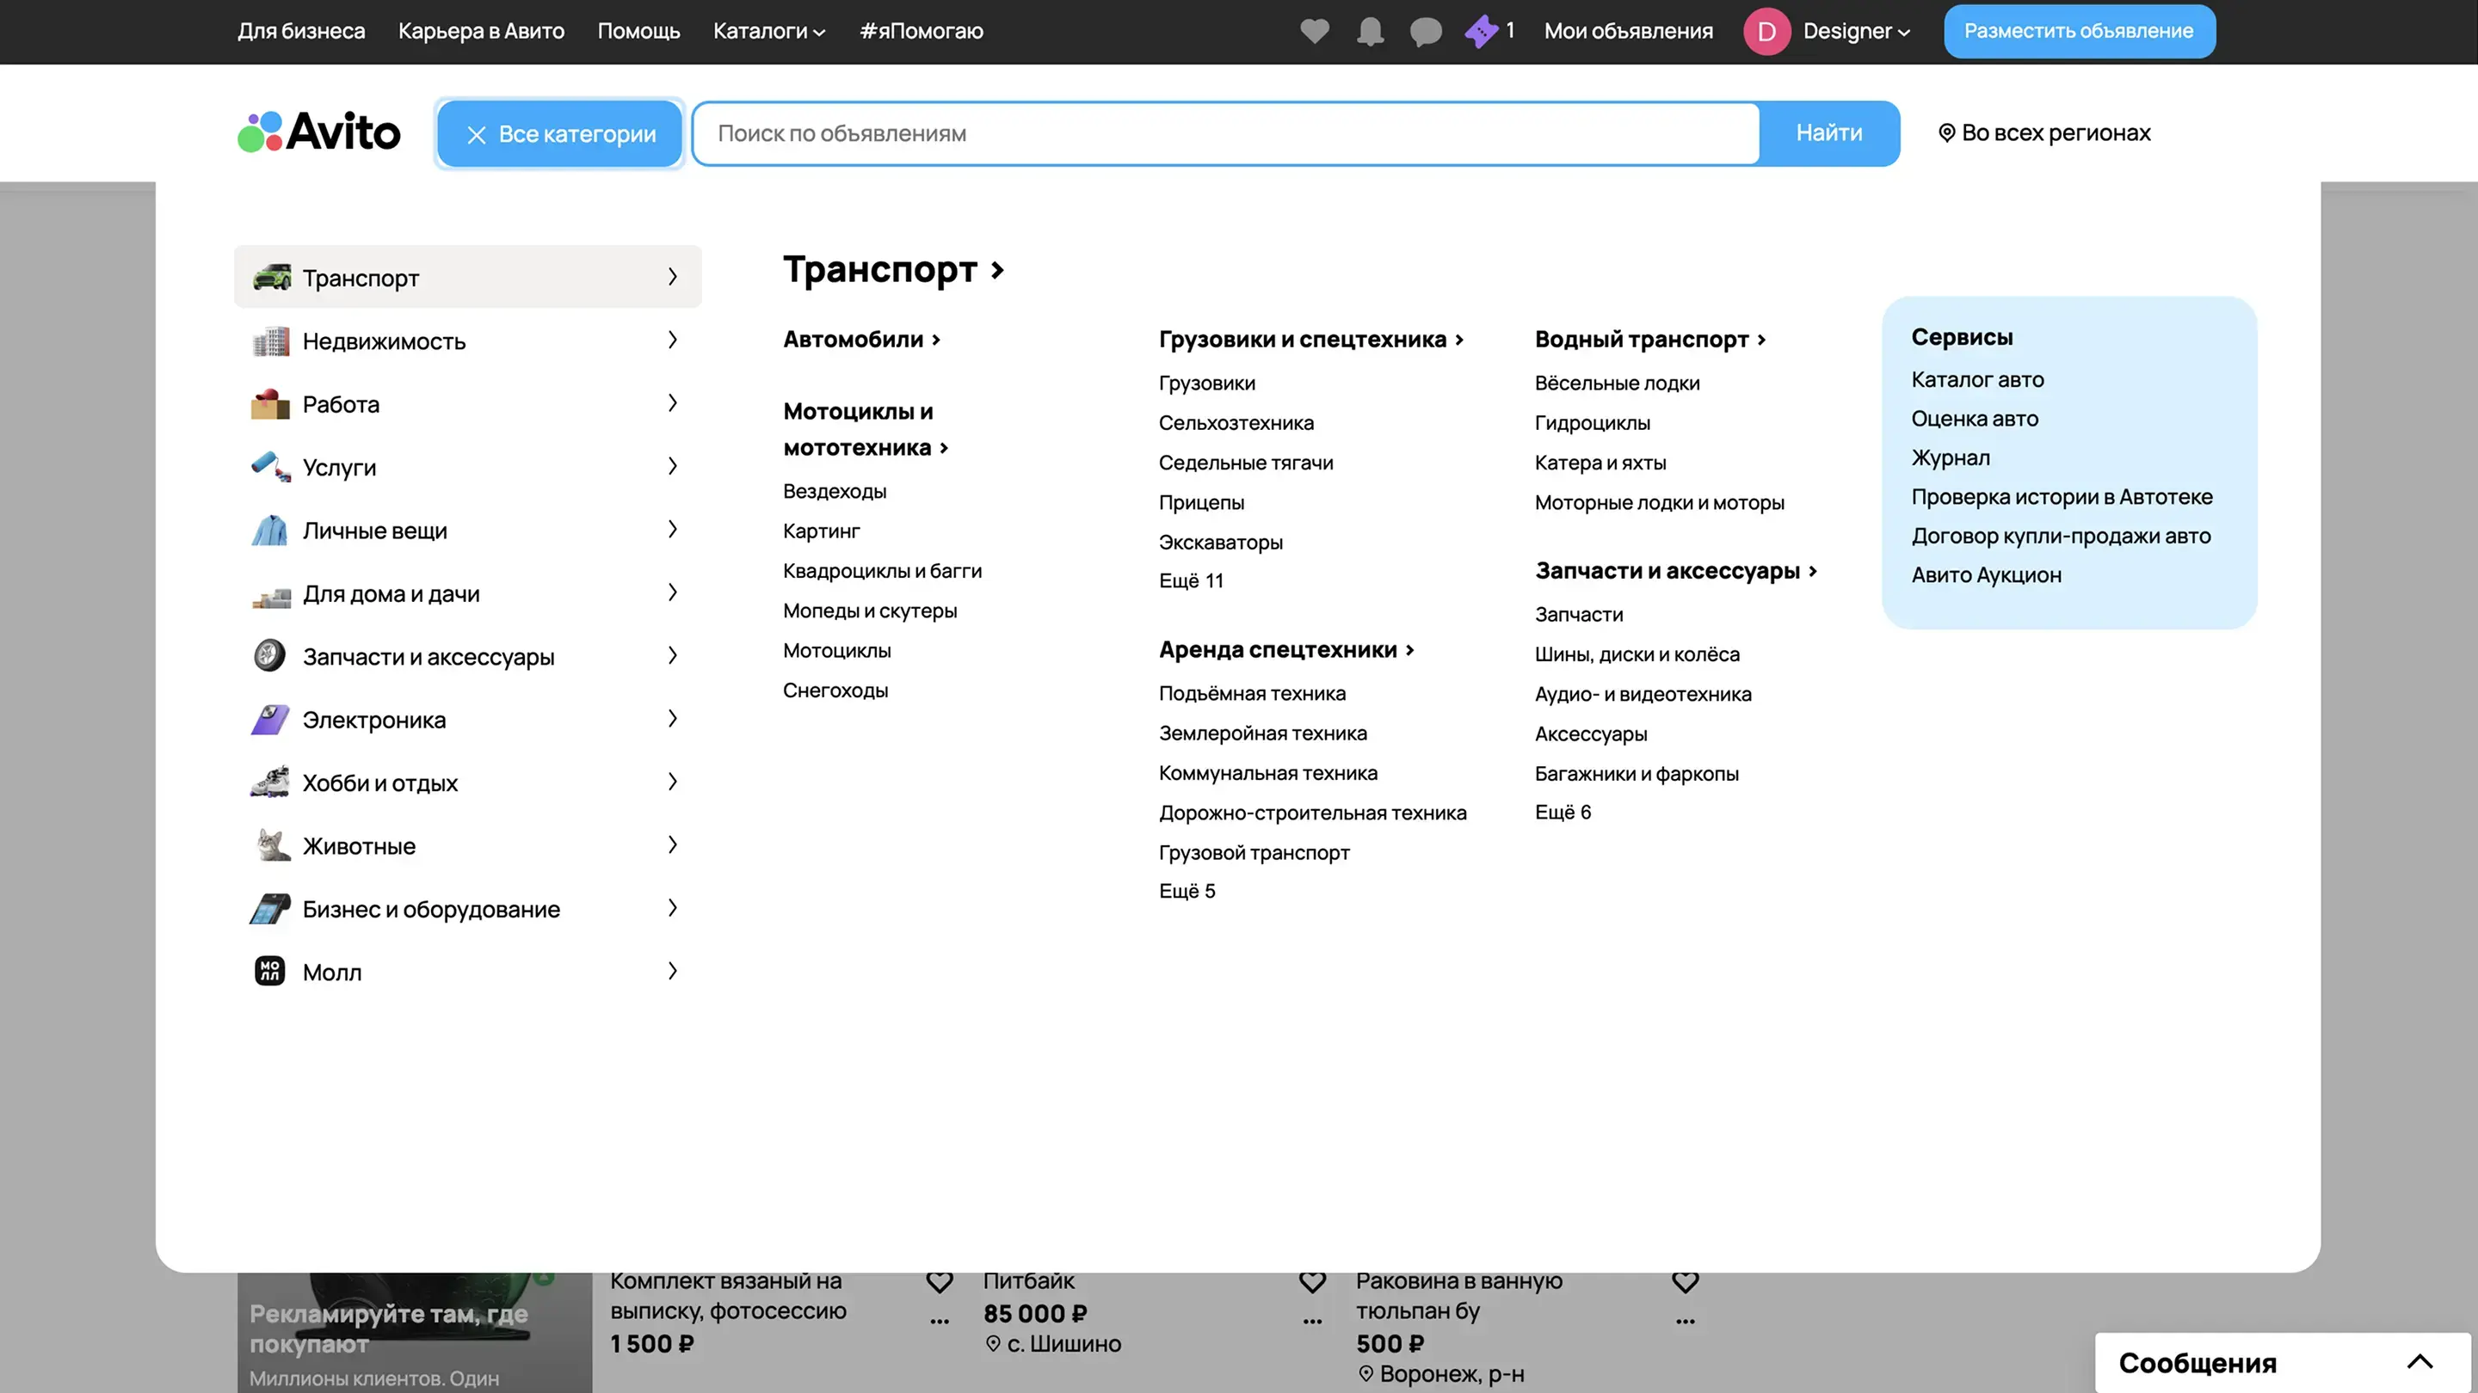Open the Designer account dropdown

point(1856,31)
